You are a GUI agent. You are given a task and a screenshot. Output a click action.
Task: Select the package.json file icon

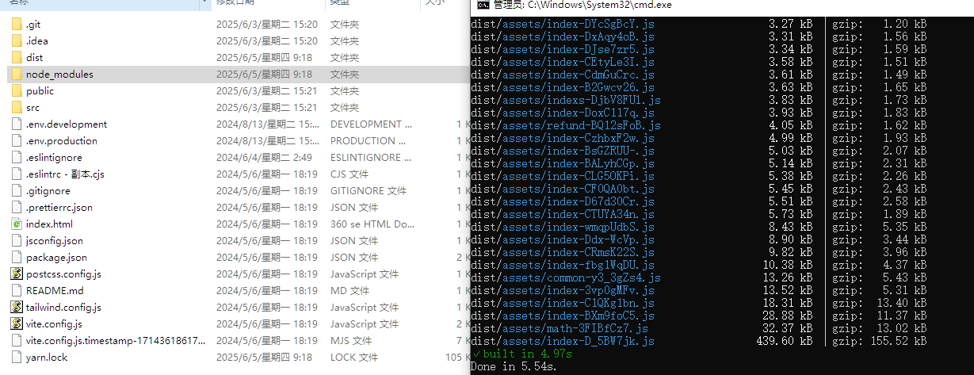point(17,258)
